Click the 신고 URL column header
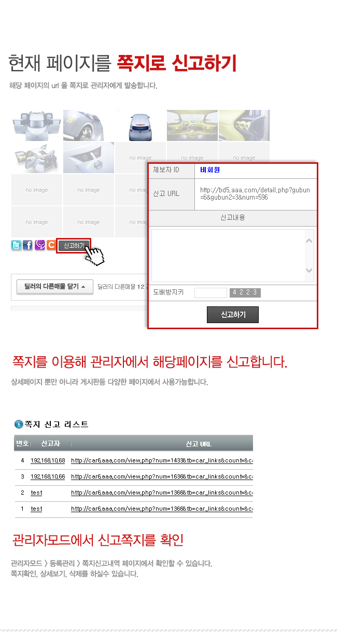This screenshot has height=633, width=337. 199,444
